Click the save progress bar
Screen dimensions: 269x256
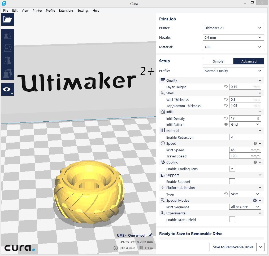tap(211, 238)
